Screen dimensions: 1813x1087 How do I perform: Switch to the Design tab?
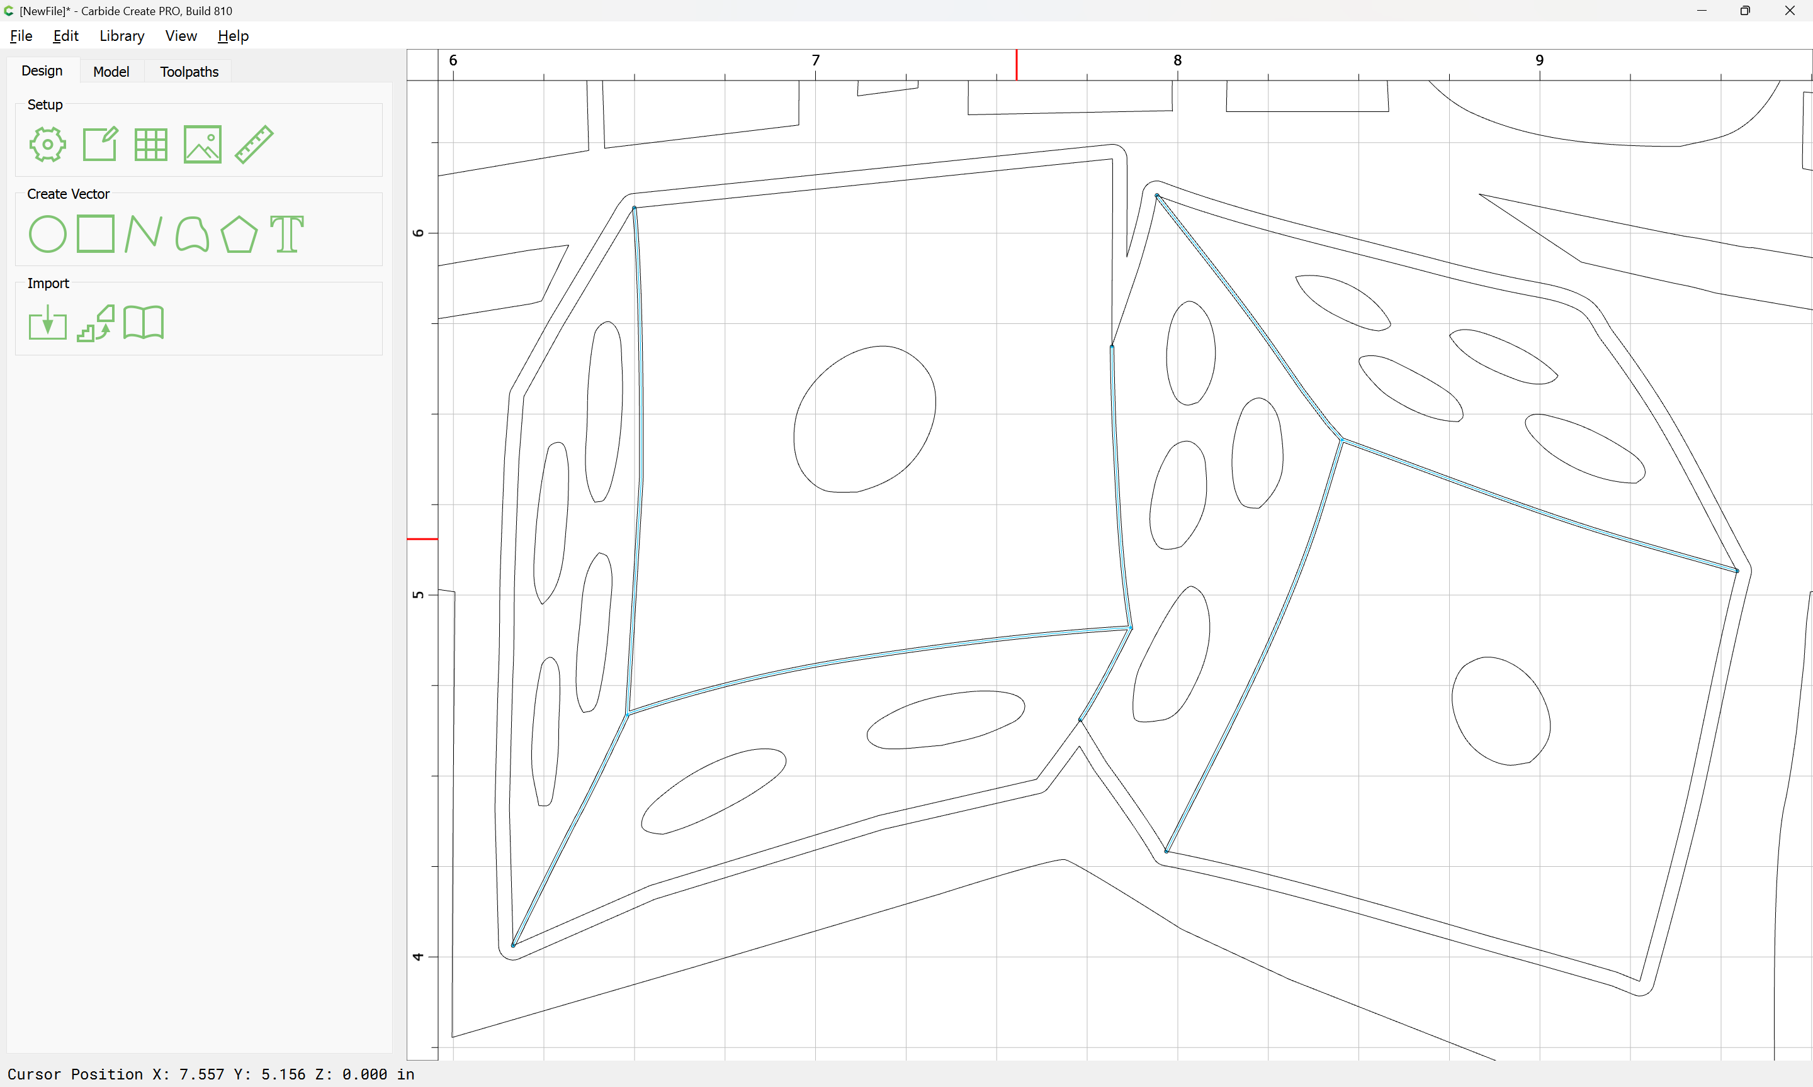tap(42, 71)
